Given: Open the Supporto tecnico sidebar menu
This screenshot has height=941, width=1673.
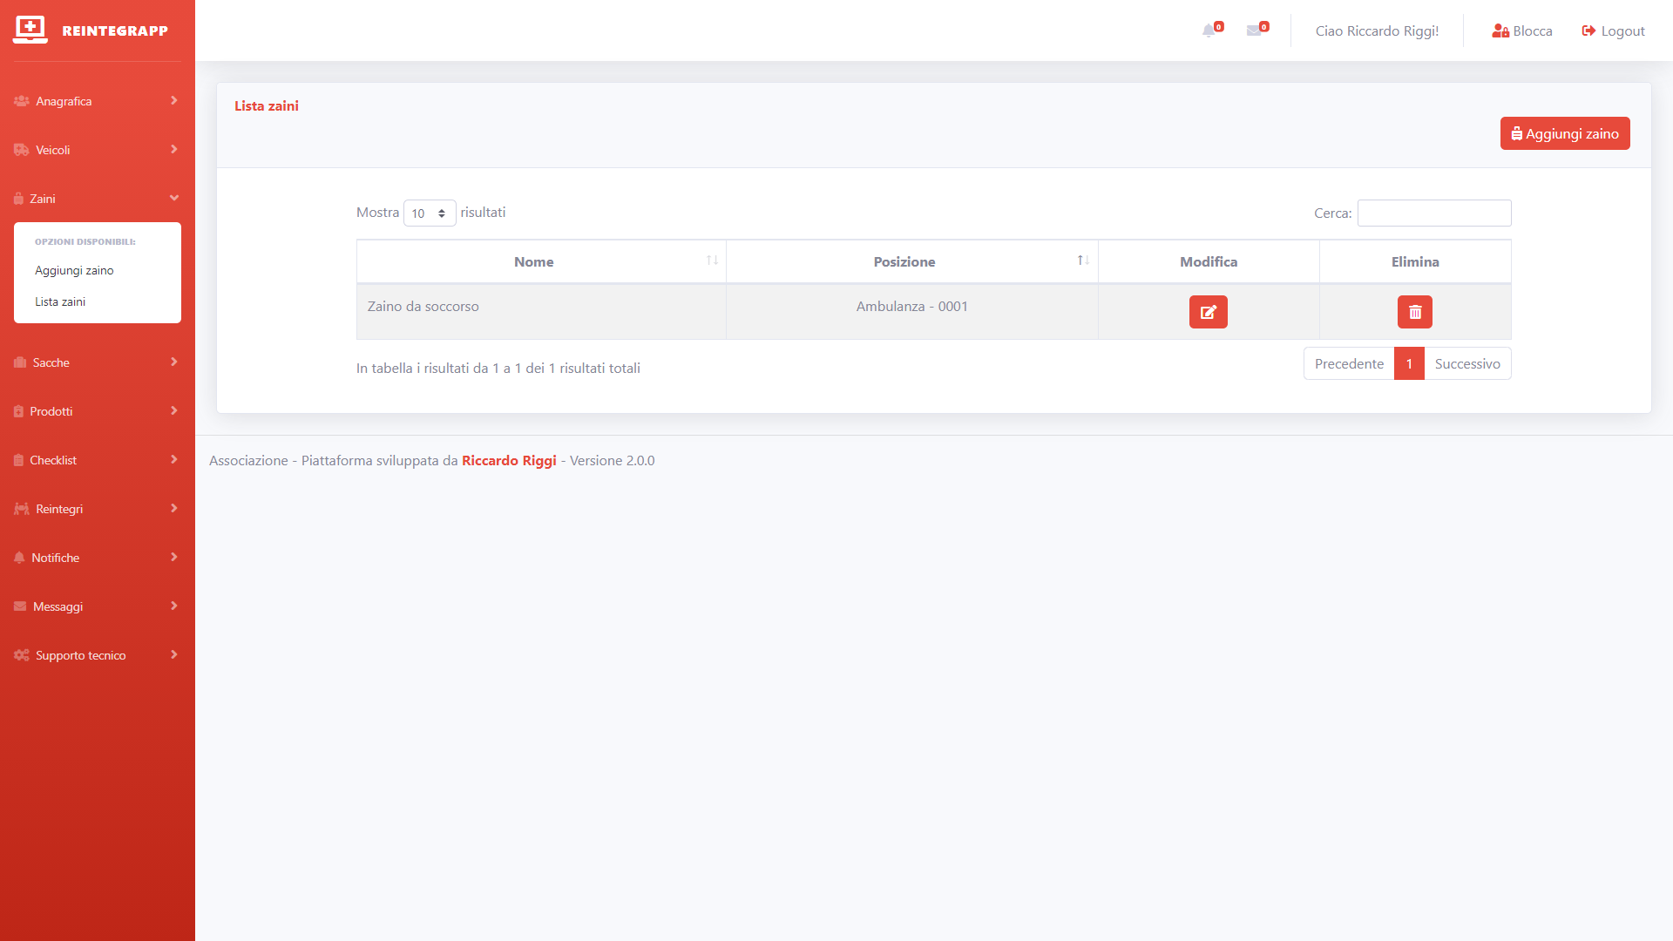Looking at the screenshot, I should point(97,655).
